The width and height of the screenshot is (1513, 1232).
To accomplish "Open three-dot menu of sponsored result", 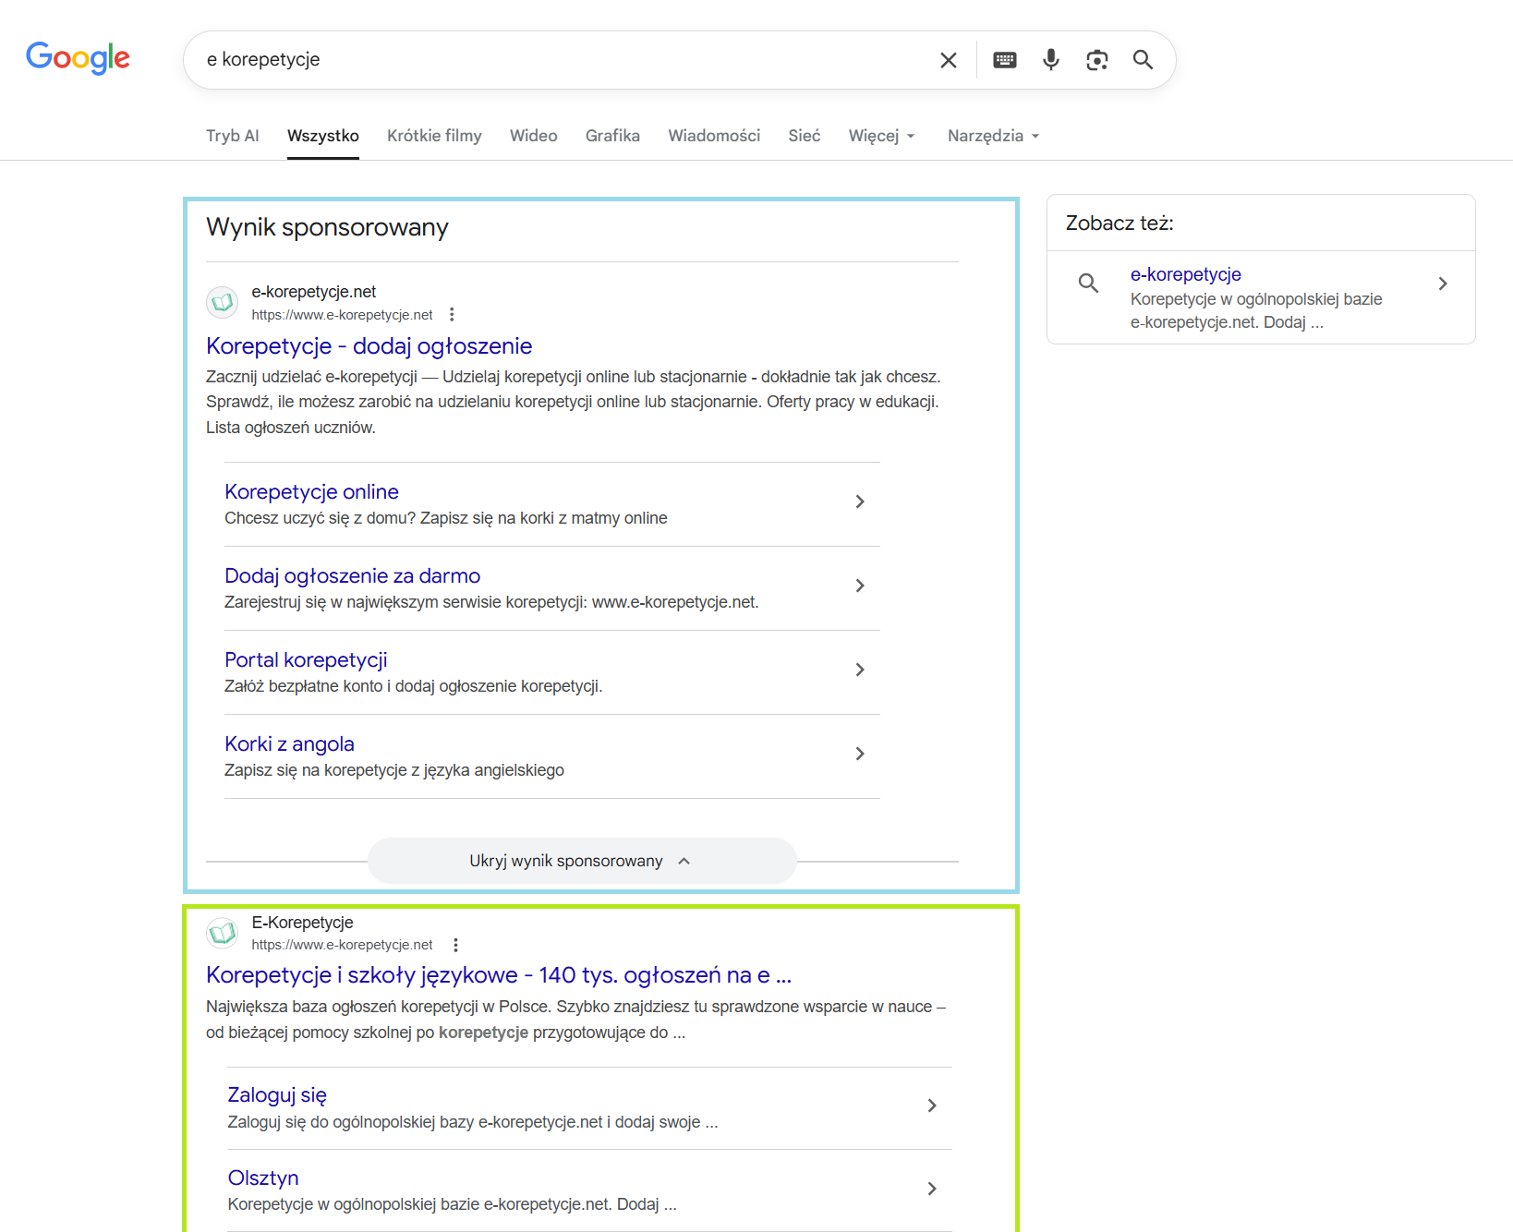I will tap(452, 315).
